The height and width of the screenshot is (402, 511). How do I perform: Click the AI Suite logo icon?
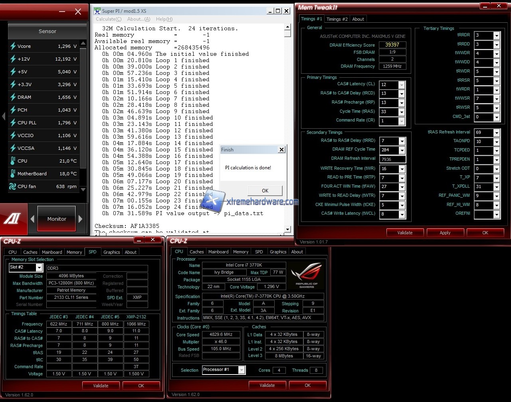(x=13, y=219)
